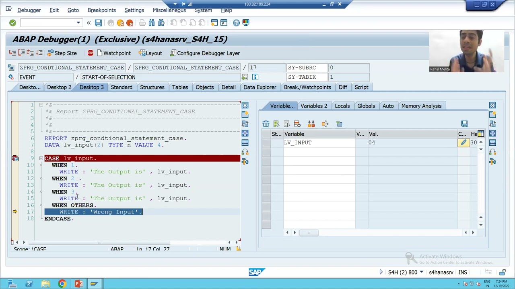The height and width of the screenshot is (289, 515).
Task: Click the pencil edit icon for LV_INPUT
Action: (x=463, y=142)
